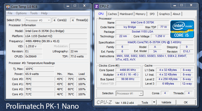Click the OK button in CPU-Z
The width and height of the screenshot is (202, 111).
click(186, 102)
